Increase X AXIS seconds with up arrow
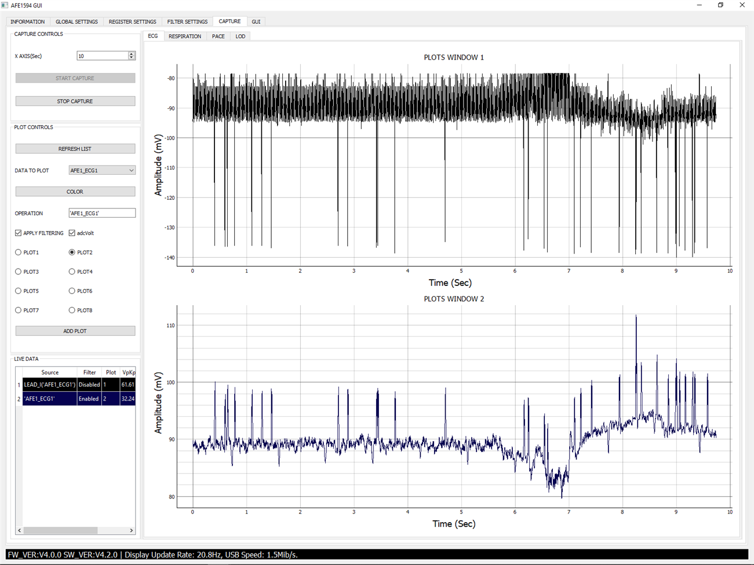This screenshot has width=754, height=565. (x=132, y=54)
